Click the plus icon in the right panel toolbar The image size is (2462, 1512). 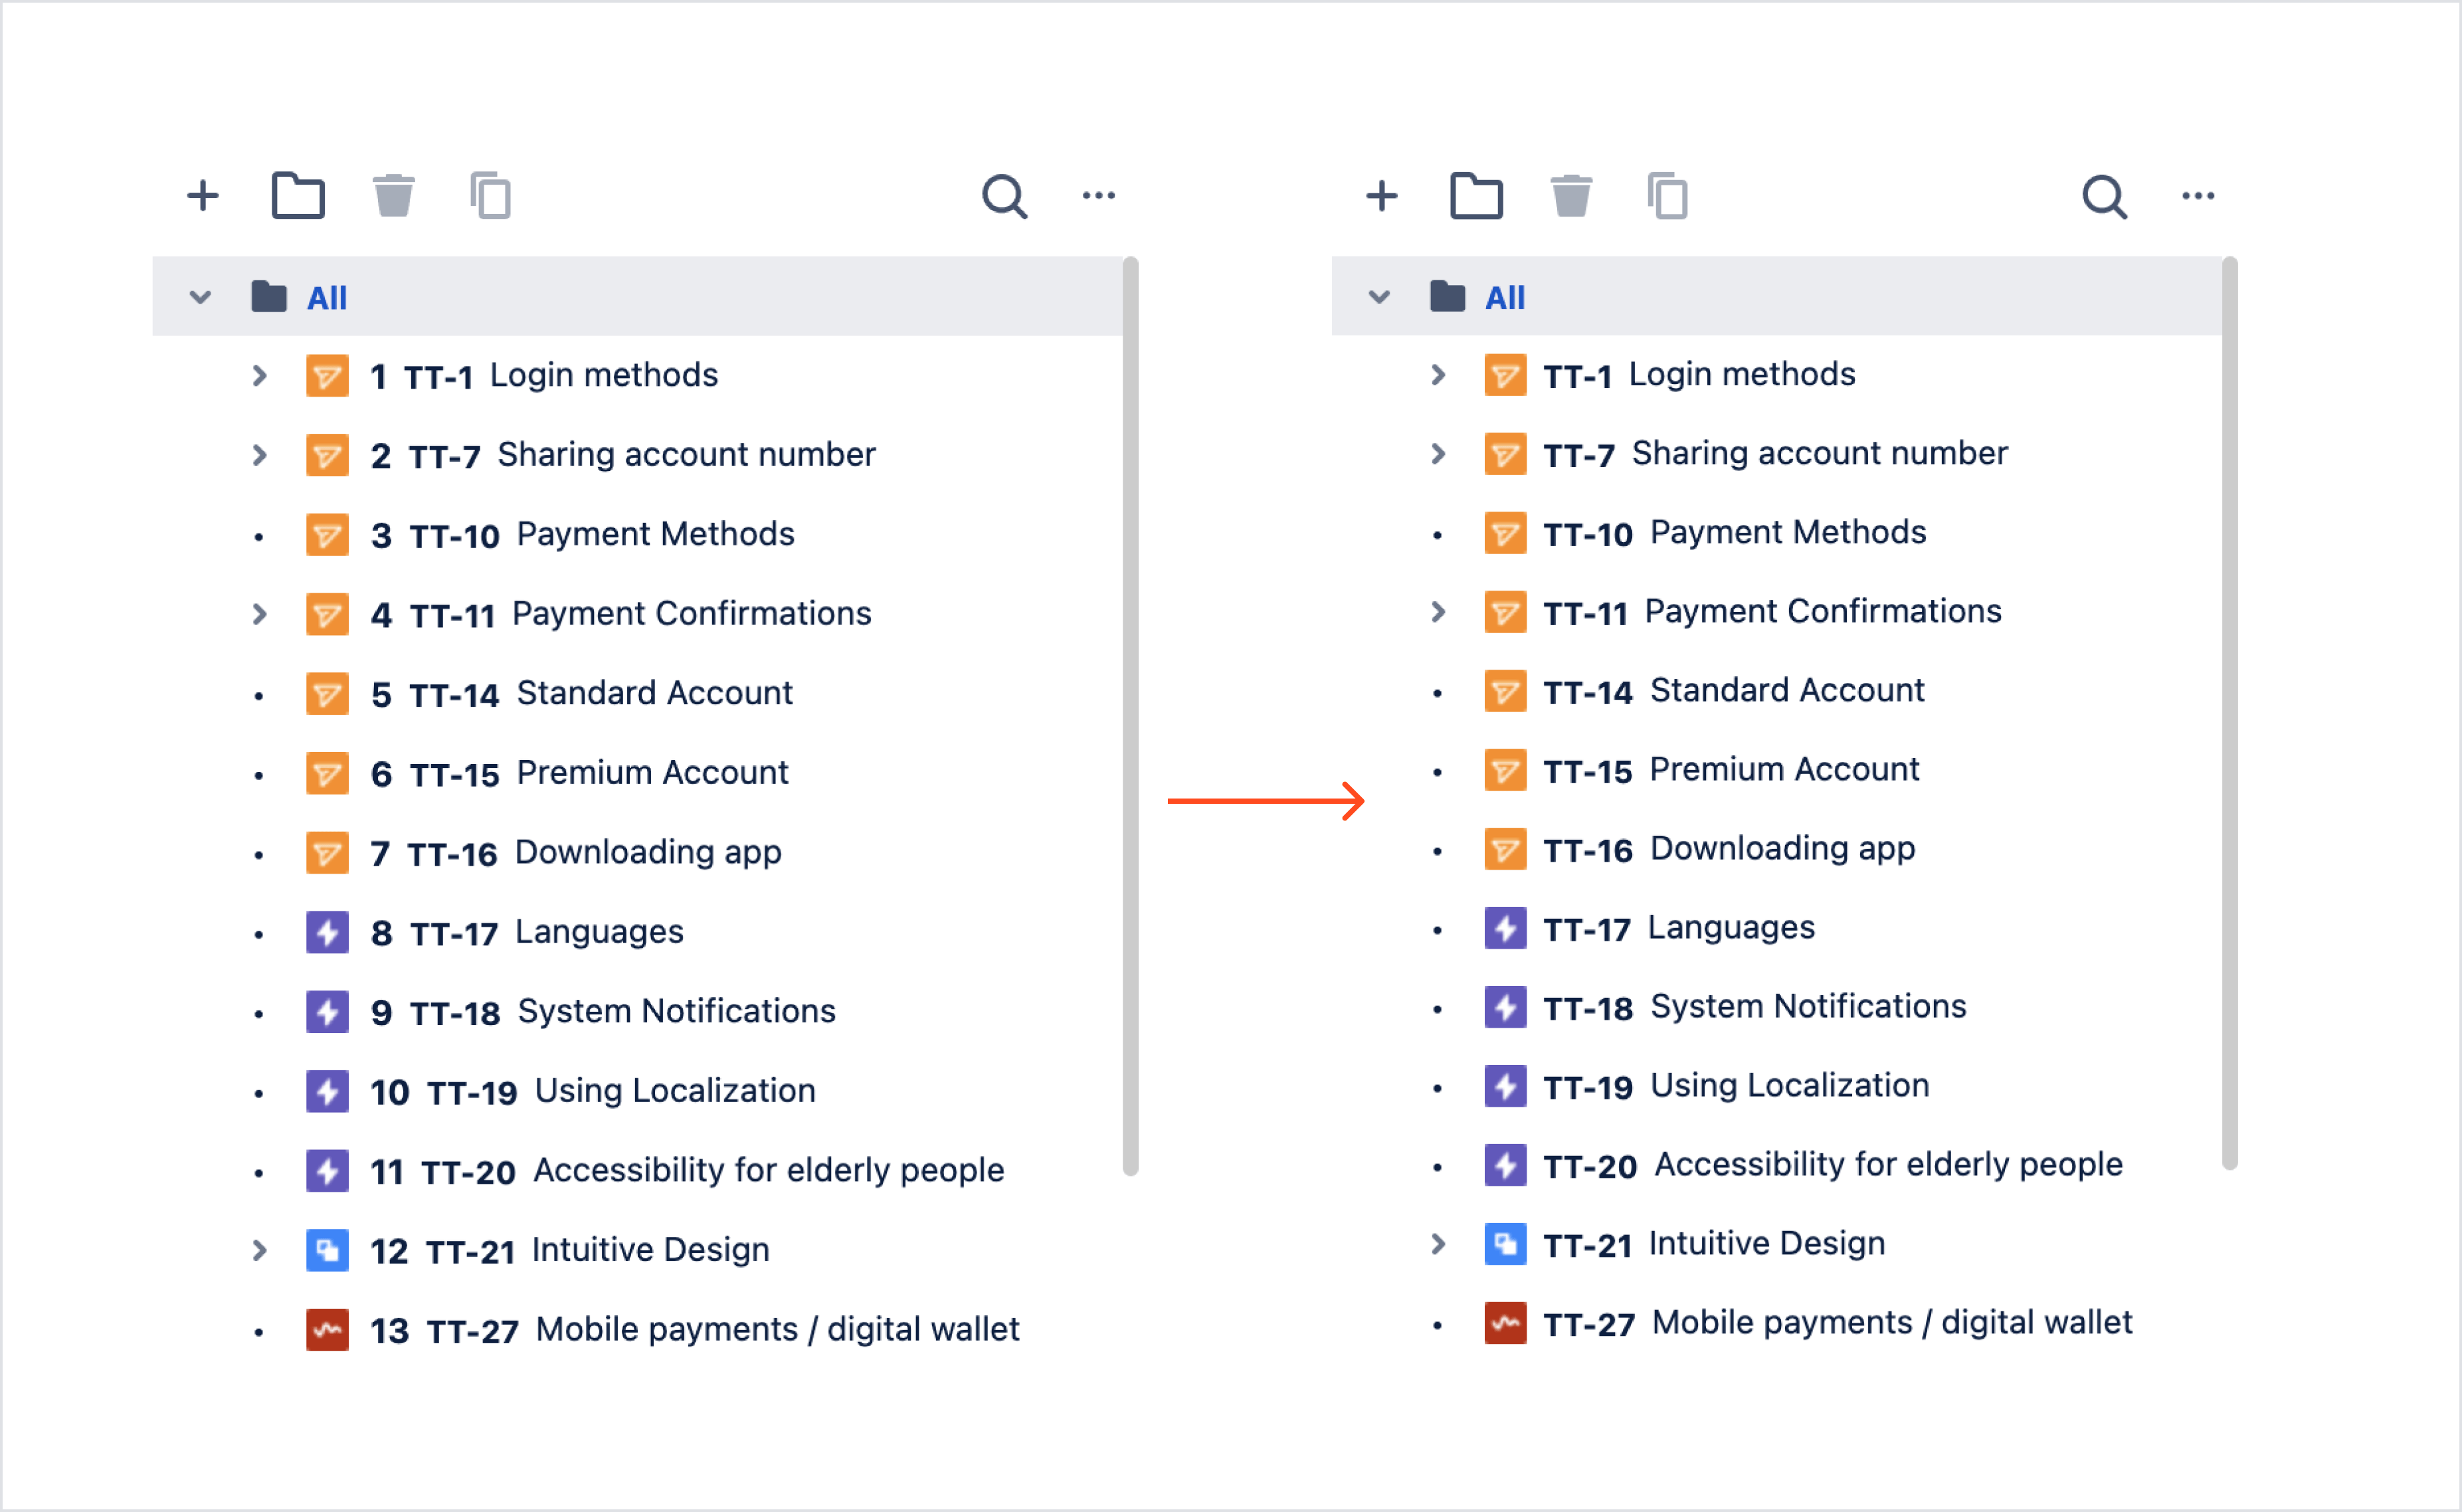[1382, 196]
